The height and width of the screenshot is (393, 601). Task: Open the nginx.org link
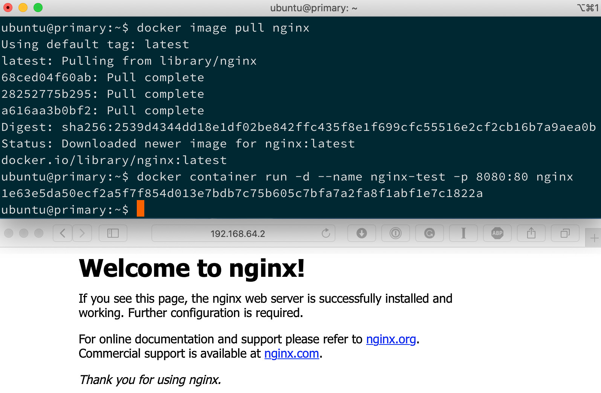click(391, 339)
